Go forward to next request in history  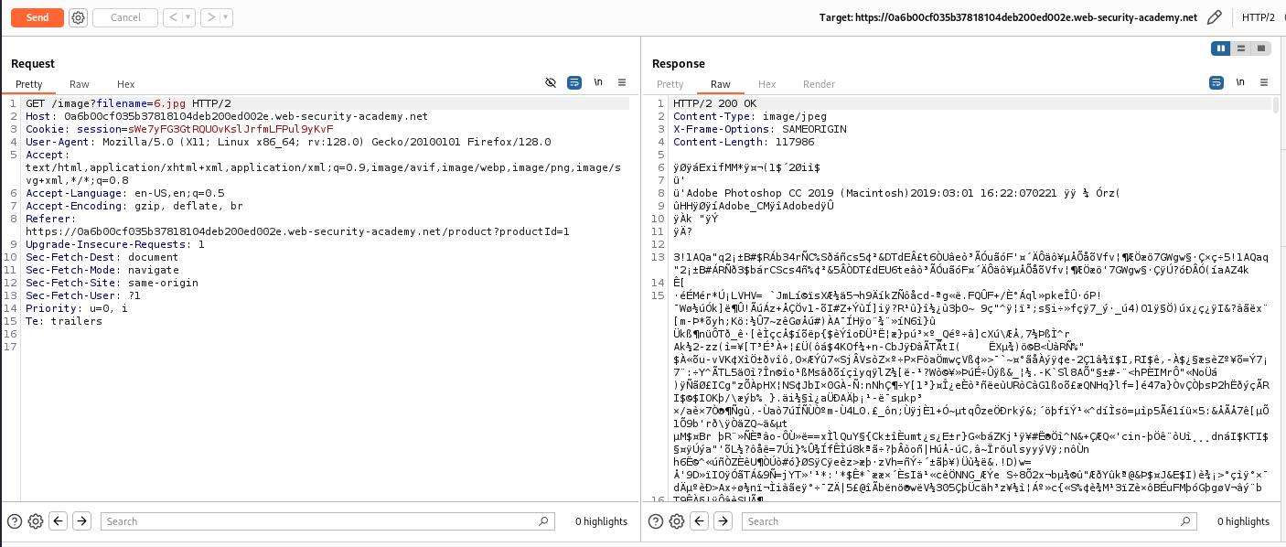pos(209,17)
